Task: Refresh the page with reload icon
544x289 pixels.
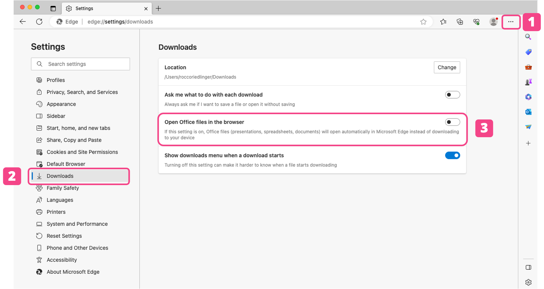Action: click(x=39, y=22)
